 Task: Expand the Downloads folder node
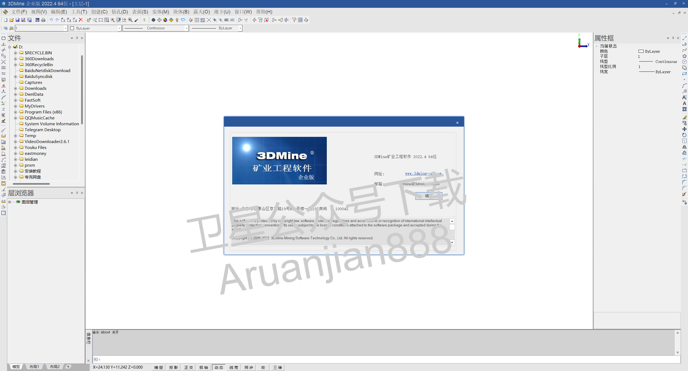[x=16, y=88]
